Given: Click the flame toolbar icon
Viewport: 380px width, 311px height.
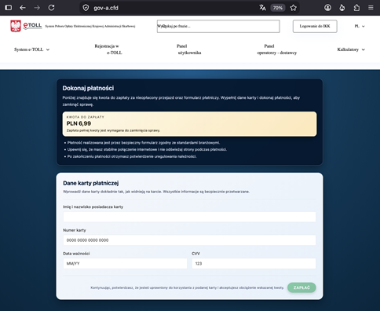Looking at the screenshot, I should (342, 8).
